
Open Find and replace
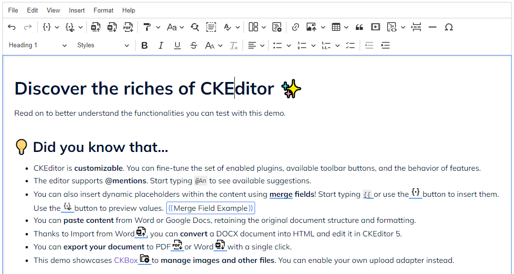click(x=195, y=27)
